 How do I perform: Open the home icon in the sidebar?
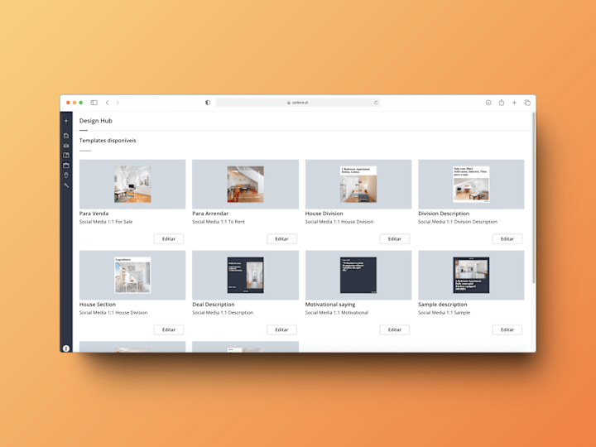pos(66,136)
